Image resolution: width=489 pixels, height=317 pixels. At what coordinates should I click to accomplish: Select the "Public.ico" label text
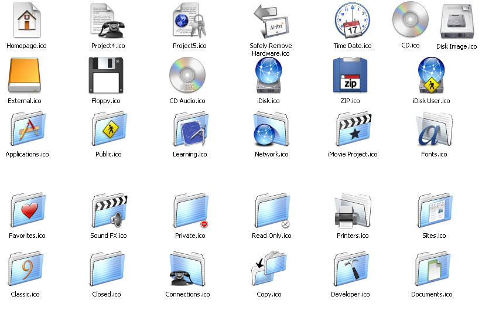point(108,154)
